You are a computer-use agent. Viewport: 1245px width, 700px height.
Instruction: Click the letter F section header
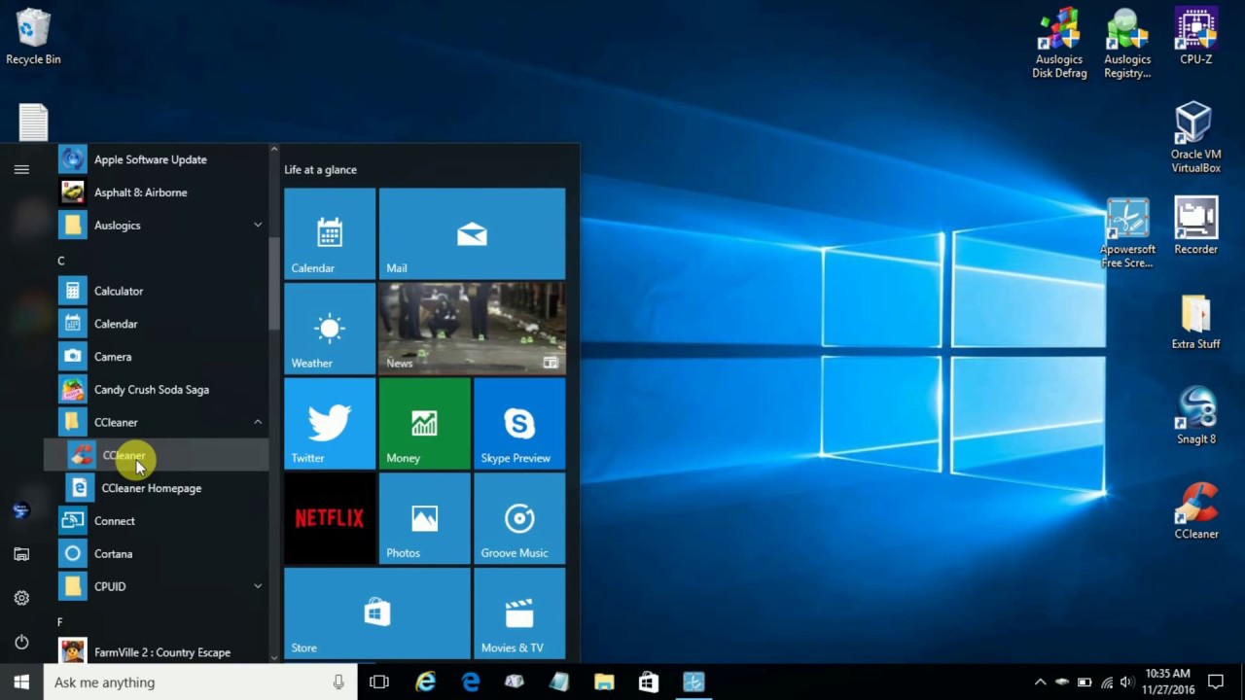coord(60,622)
